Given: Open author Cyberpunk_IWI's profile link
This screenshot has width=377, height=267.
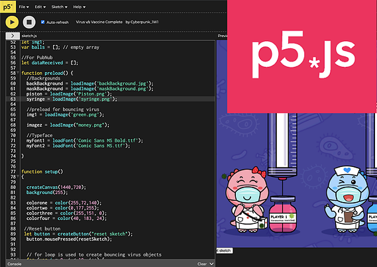Looking at the screenshot, I should (x=144, y=22).
